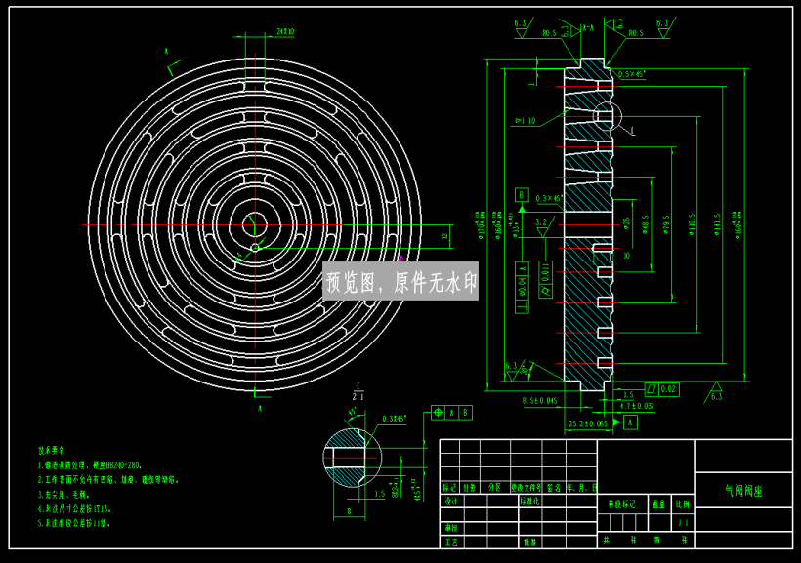801x563 pixels.
Task: Click the flatness symbol beside the 0.02 value
Action: point(652,389)
